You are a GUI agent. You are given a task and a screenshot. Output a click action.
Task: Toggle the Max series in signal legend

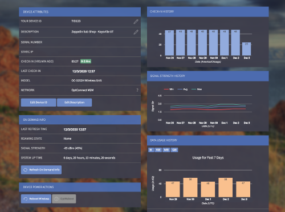pos(197,89)
